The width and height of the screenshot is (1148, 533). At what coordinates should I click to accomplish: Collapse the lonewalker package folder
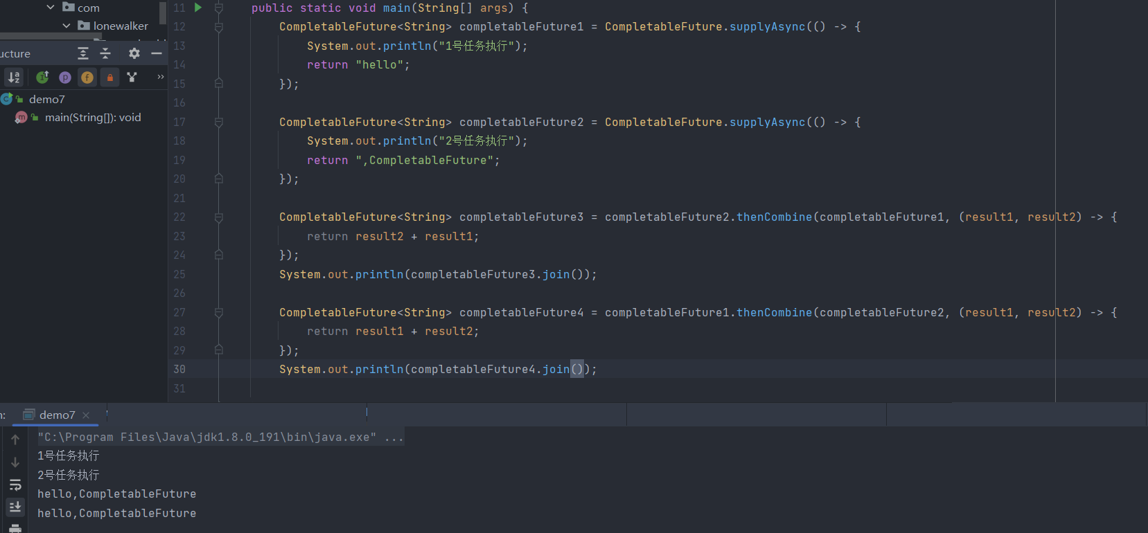point(67,26)
